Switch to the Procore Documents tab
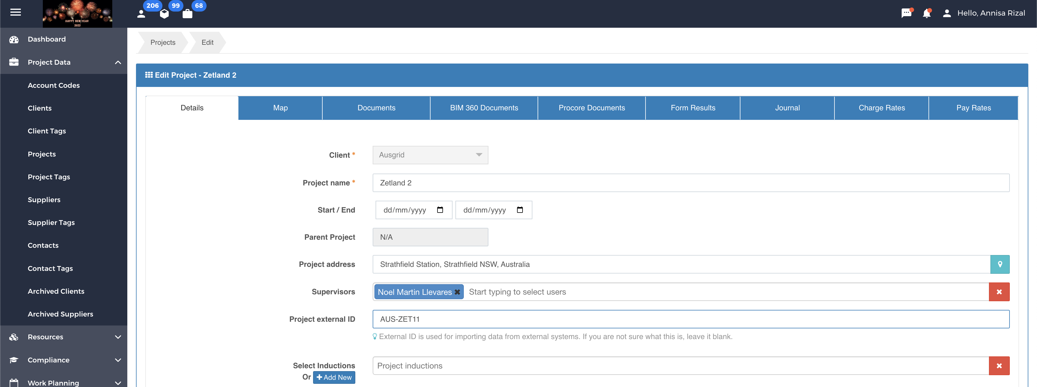This screenshot has height=387, width=1037. (592, 108)
